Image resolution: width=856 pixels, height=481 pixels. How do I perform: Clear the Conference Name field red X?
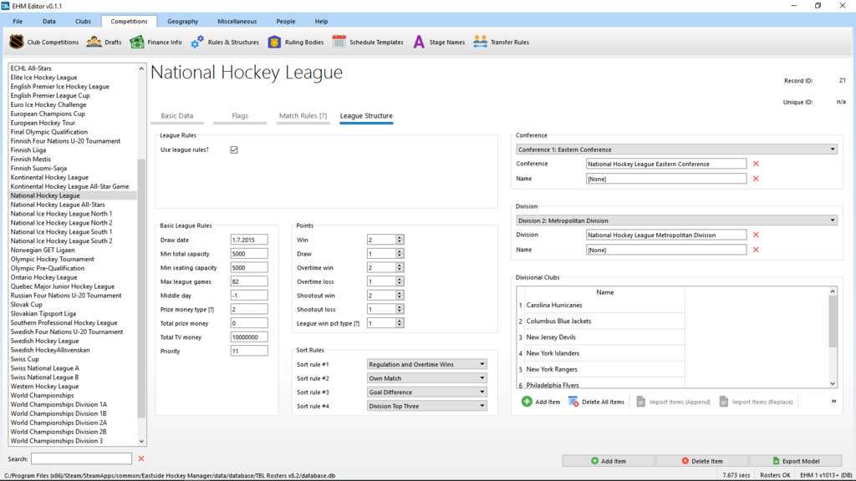click(x=756, y=179)
